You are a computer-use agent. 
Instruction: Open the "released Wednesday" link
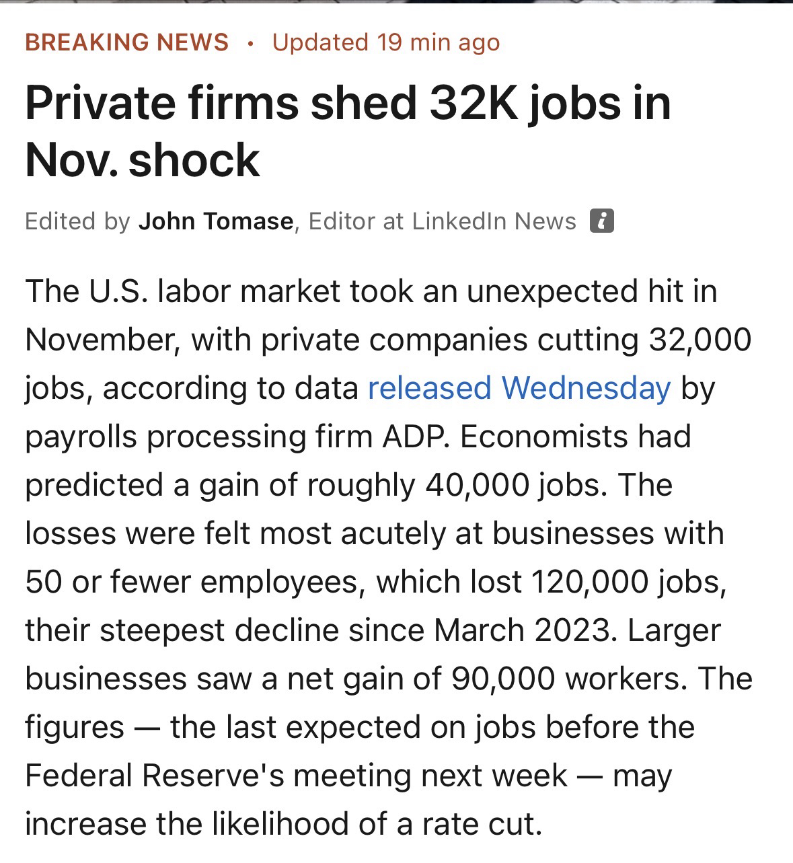(x=519, y=388)
